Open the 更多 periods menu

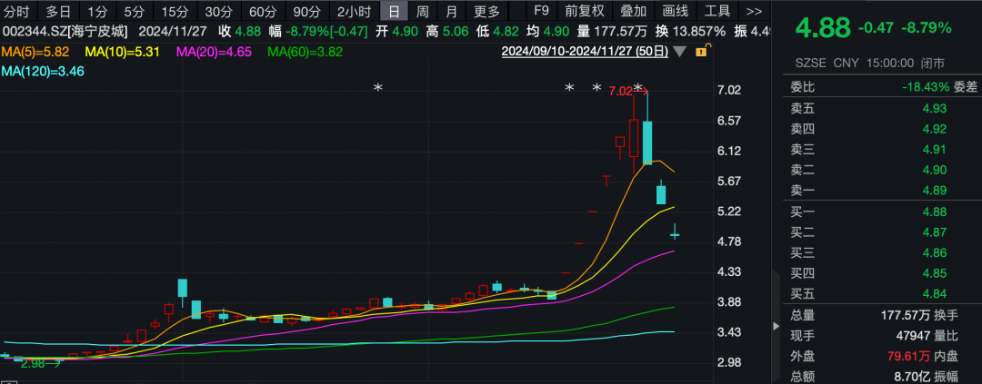487,12
